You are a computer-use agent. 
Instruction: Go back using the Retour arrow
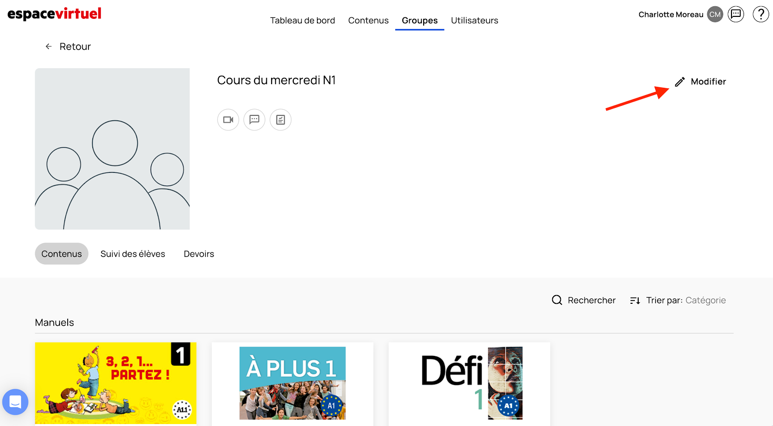(x=49, y=46)
